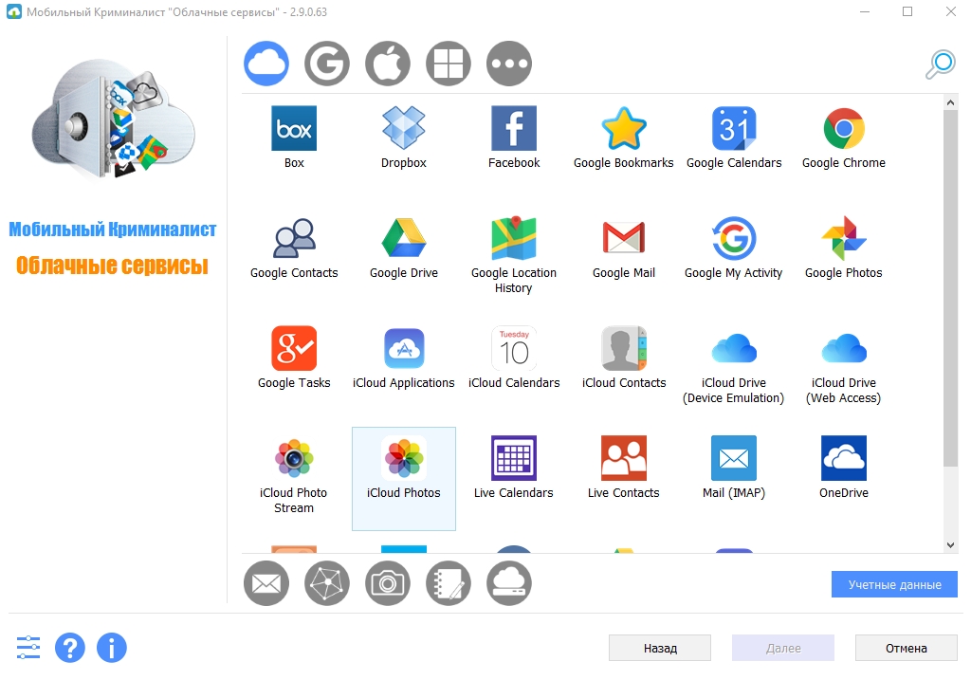Filter services by Google category

point(327,64)
